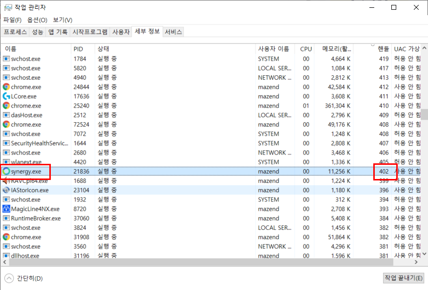Image resolution: width=428 pixels, height=290 pixels.
Task: Open the 옵션(O) menu
Action: coord(38,20)
